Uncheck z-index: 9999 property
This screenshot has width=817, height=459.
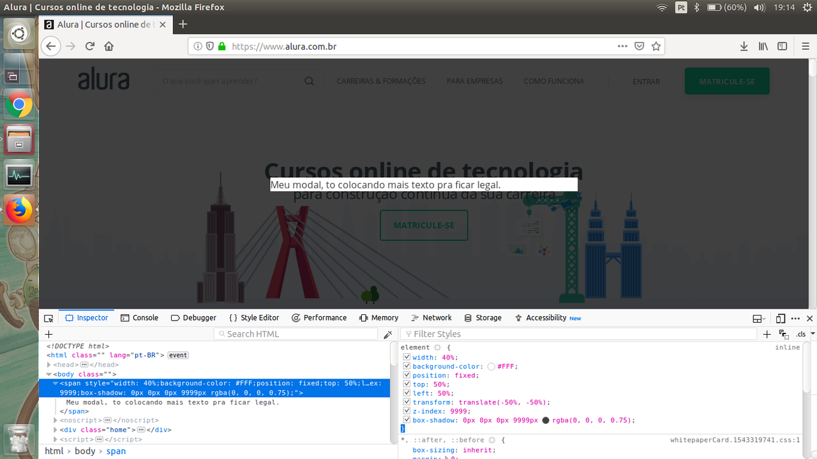tap(407, 411)
